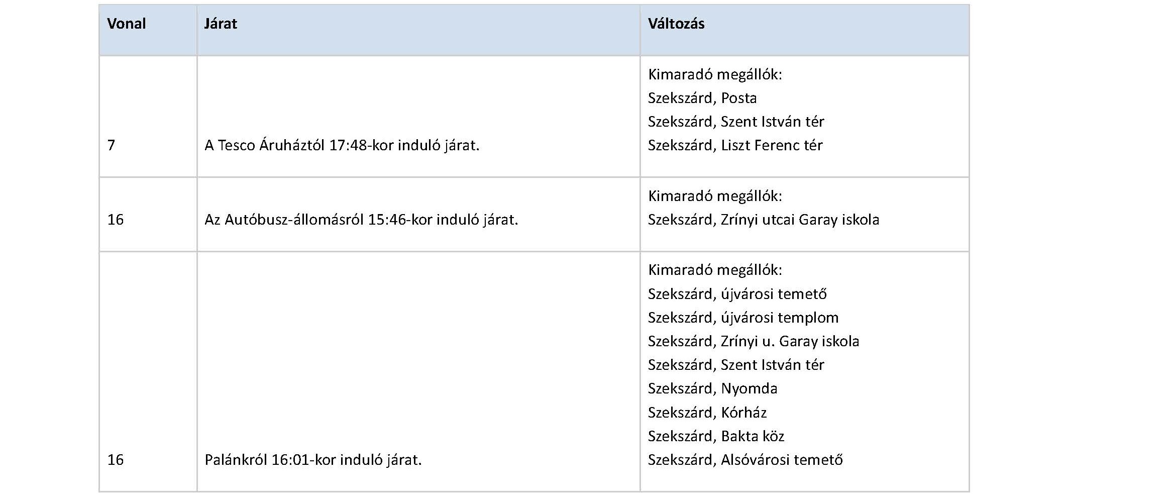Viewport: 1175px width, 499px height.
Task: Click Szekszárd, Szent István tér in first row
Action: [x=736, y=122]
